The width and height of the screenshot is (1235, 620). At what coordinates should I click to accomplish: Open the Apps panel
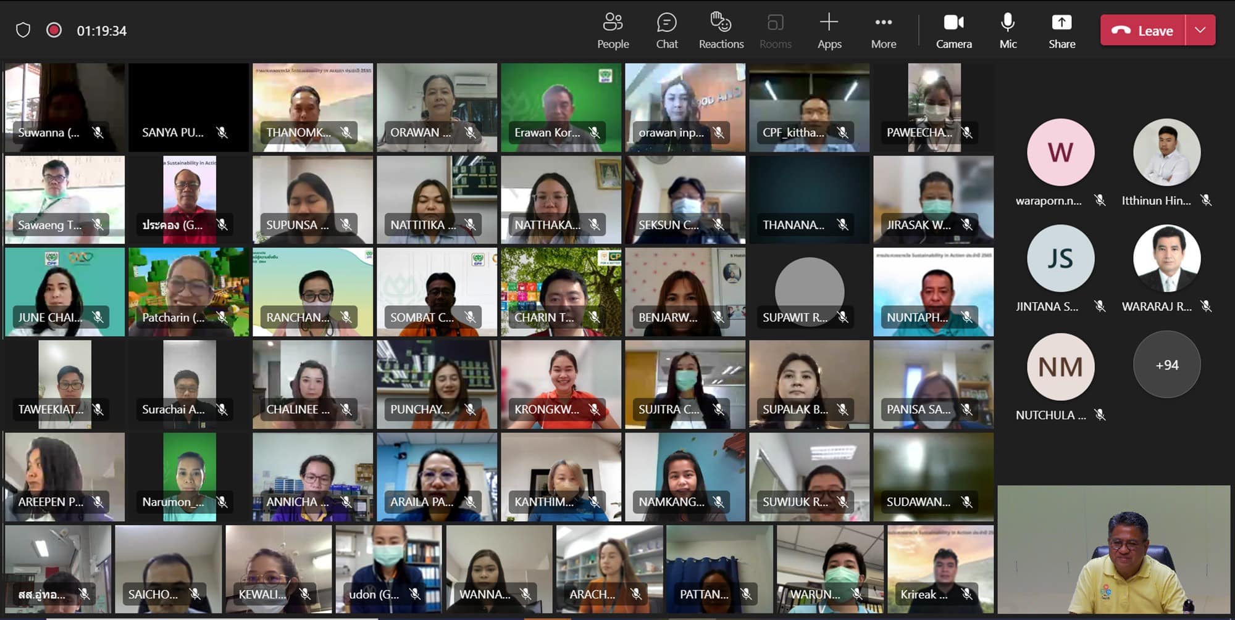(x=829, y=30)
